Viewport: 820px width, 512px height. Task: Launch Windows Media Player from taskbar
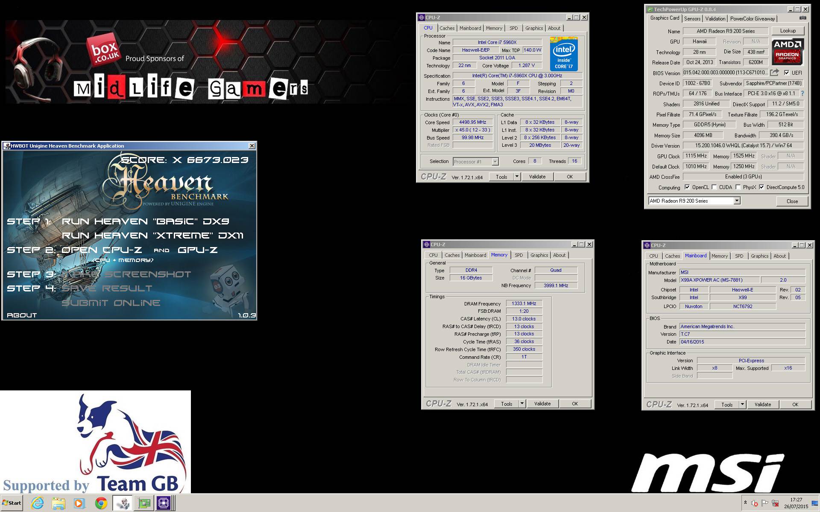pos(79,503)
